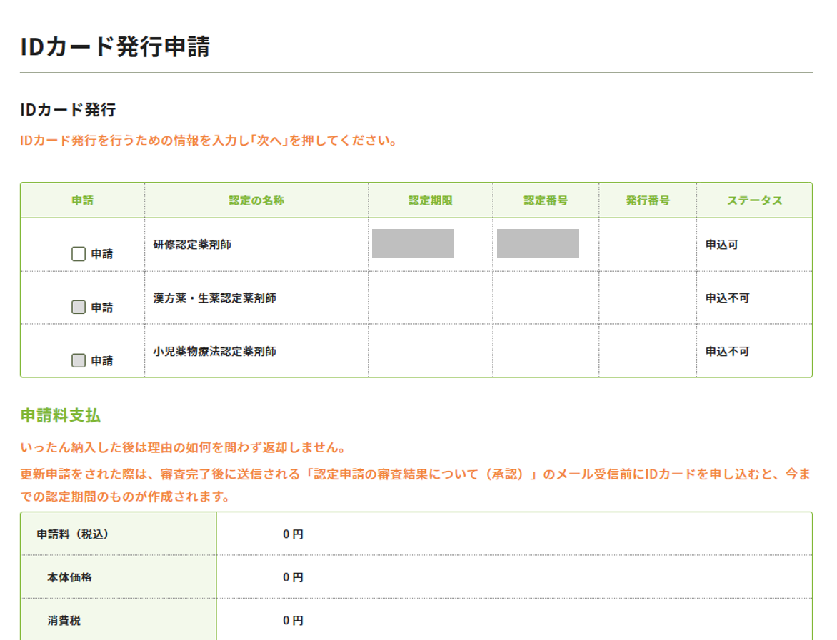Click the 申込不可 status for 漢方薬・生薬認定薬剤師
The height and width of the screenshot is (640, 837).
pos(727,298)
